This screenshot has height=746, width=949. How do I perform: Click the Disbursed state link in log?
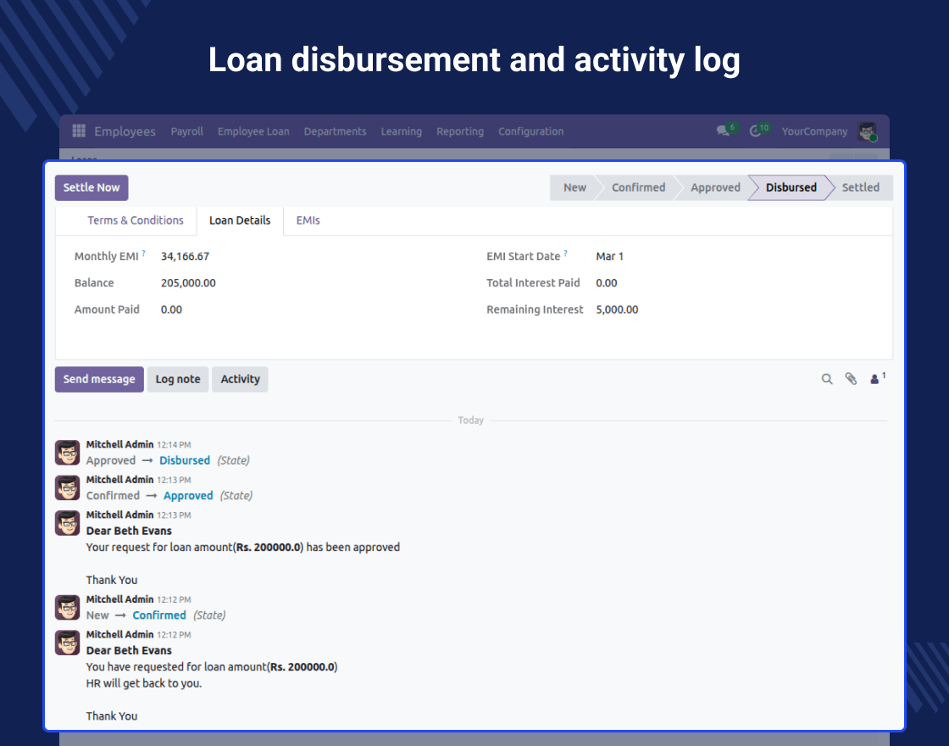[x=185, y=461]
